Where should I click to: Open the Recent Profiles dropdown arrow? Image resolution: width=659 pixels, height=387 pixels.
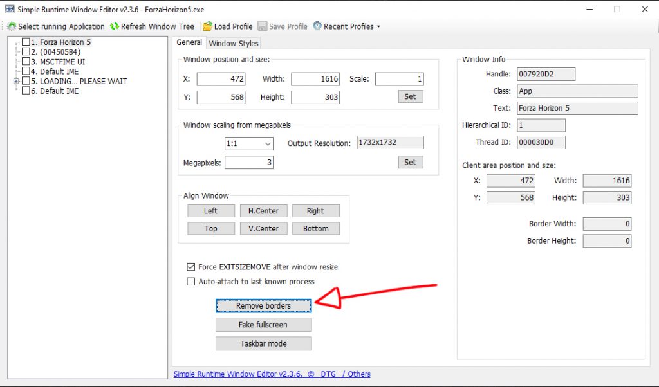click(x=378, y=27)
